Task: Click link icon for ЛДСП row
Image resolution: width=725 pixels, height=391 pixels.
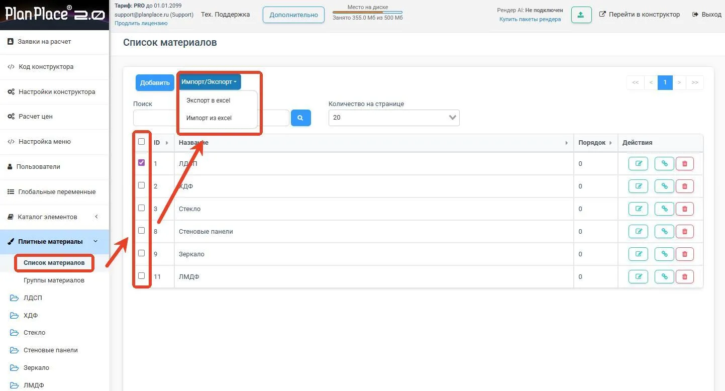Action: (664, 164)
